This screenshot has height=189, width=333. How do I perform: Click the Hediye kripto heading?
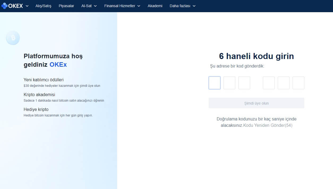pos(36,109)
